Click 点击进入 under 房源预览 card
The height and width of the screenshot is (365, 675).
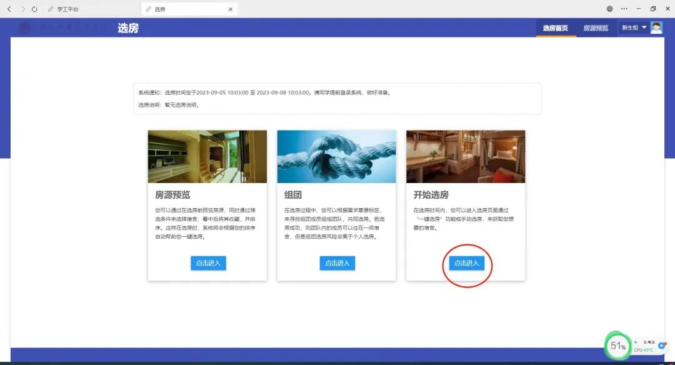pyautogui.click(x=208, y=263)
